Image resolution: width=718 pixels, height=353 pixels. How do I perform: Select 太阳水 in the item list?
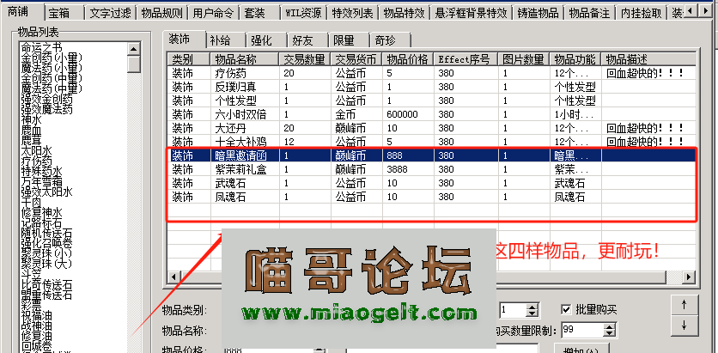(x=38, y=150)
